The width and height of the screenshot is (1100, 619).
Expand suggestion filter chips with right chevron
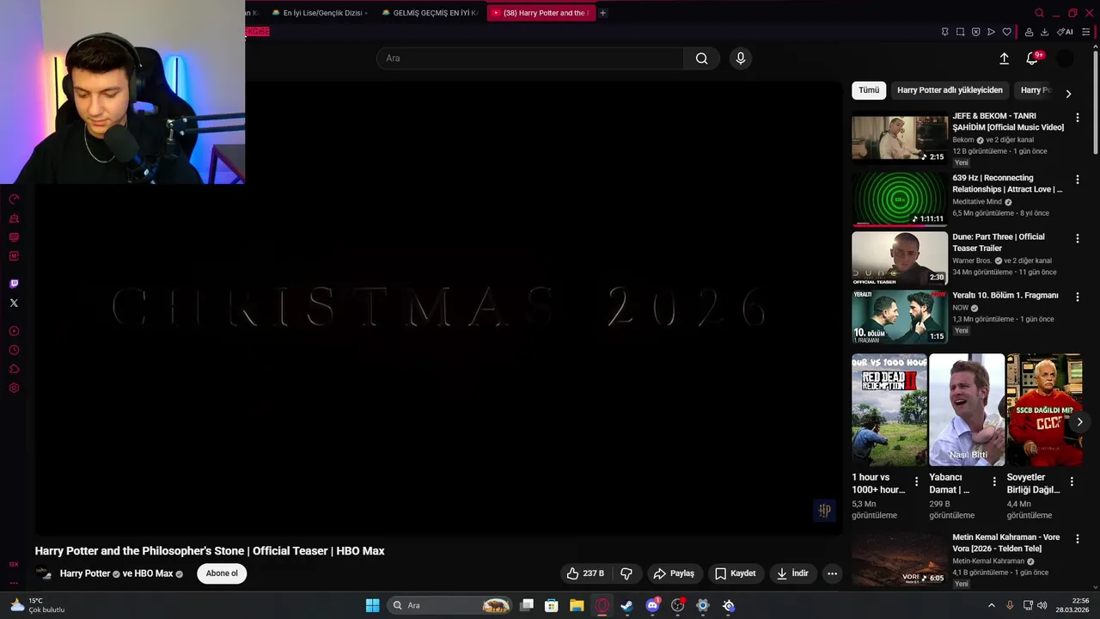click(x=1068, y=93)
